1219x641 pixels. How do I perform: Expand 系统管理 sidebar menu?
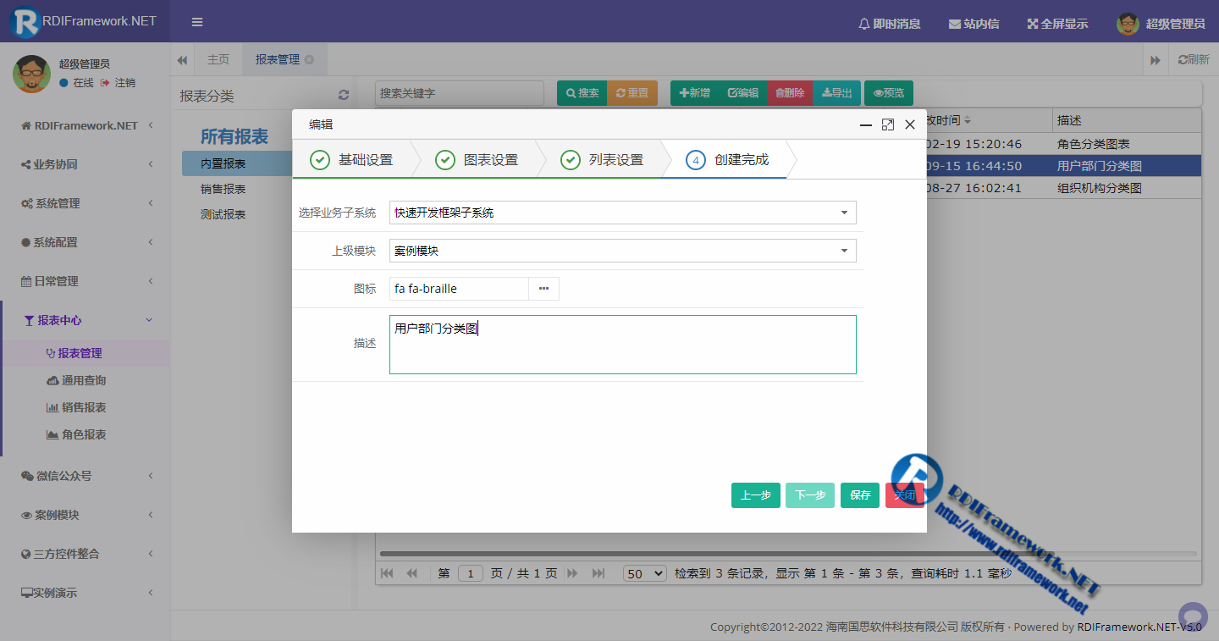tap(85, 203)
